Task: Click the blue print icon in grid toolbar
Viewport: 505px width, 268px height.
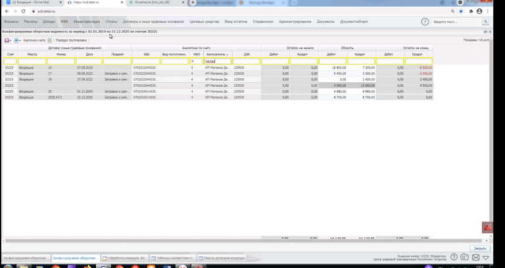Action: click(x=16, y=41)
